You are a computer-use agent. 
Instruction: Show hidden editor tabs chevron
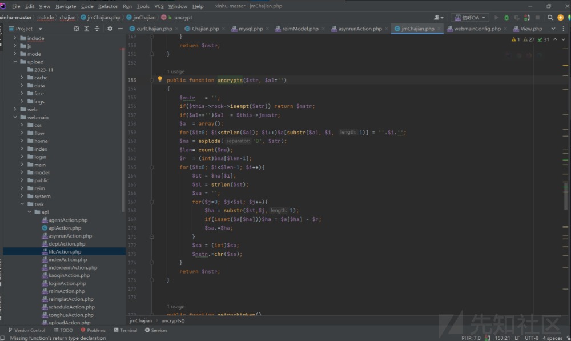click(x=554, y=29)
